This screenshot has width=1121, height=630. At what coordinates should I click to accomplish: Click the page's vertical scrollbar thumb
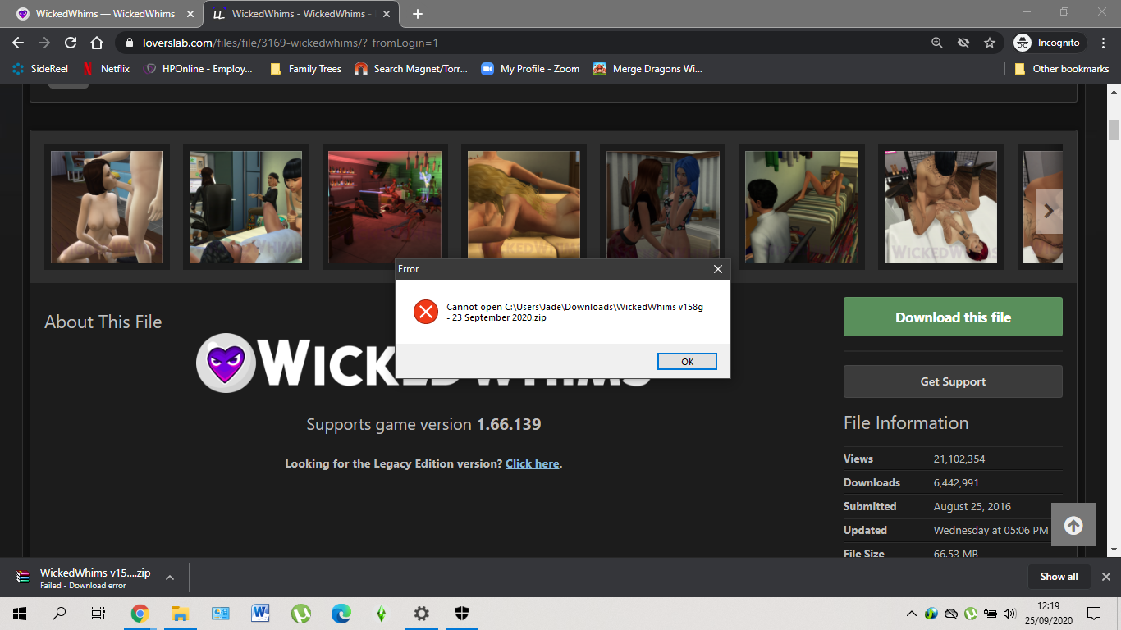[1114, 130]
